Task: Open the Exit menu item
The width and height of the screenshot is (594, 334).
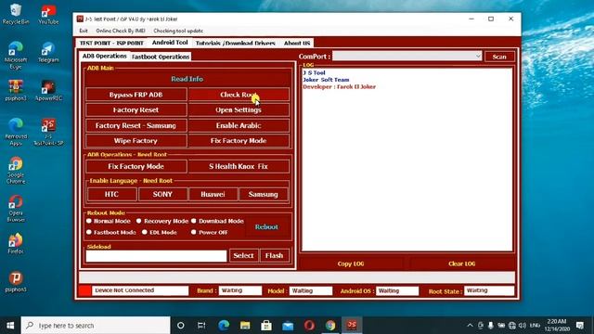Action: [x=84, y=31]
